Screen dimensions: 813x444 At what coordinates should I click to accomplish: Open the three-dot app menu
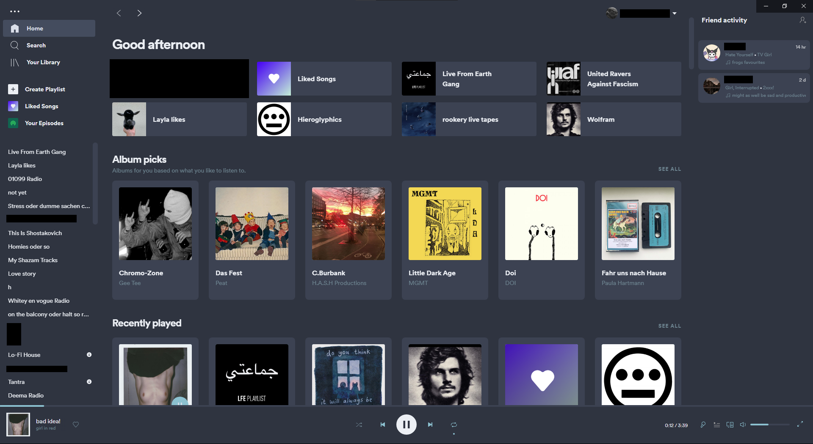[15, 11]
